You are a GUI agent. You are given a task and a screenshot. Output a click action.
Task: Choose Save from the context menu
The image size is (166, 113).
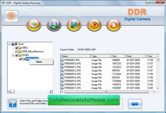tap(41, 62)
